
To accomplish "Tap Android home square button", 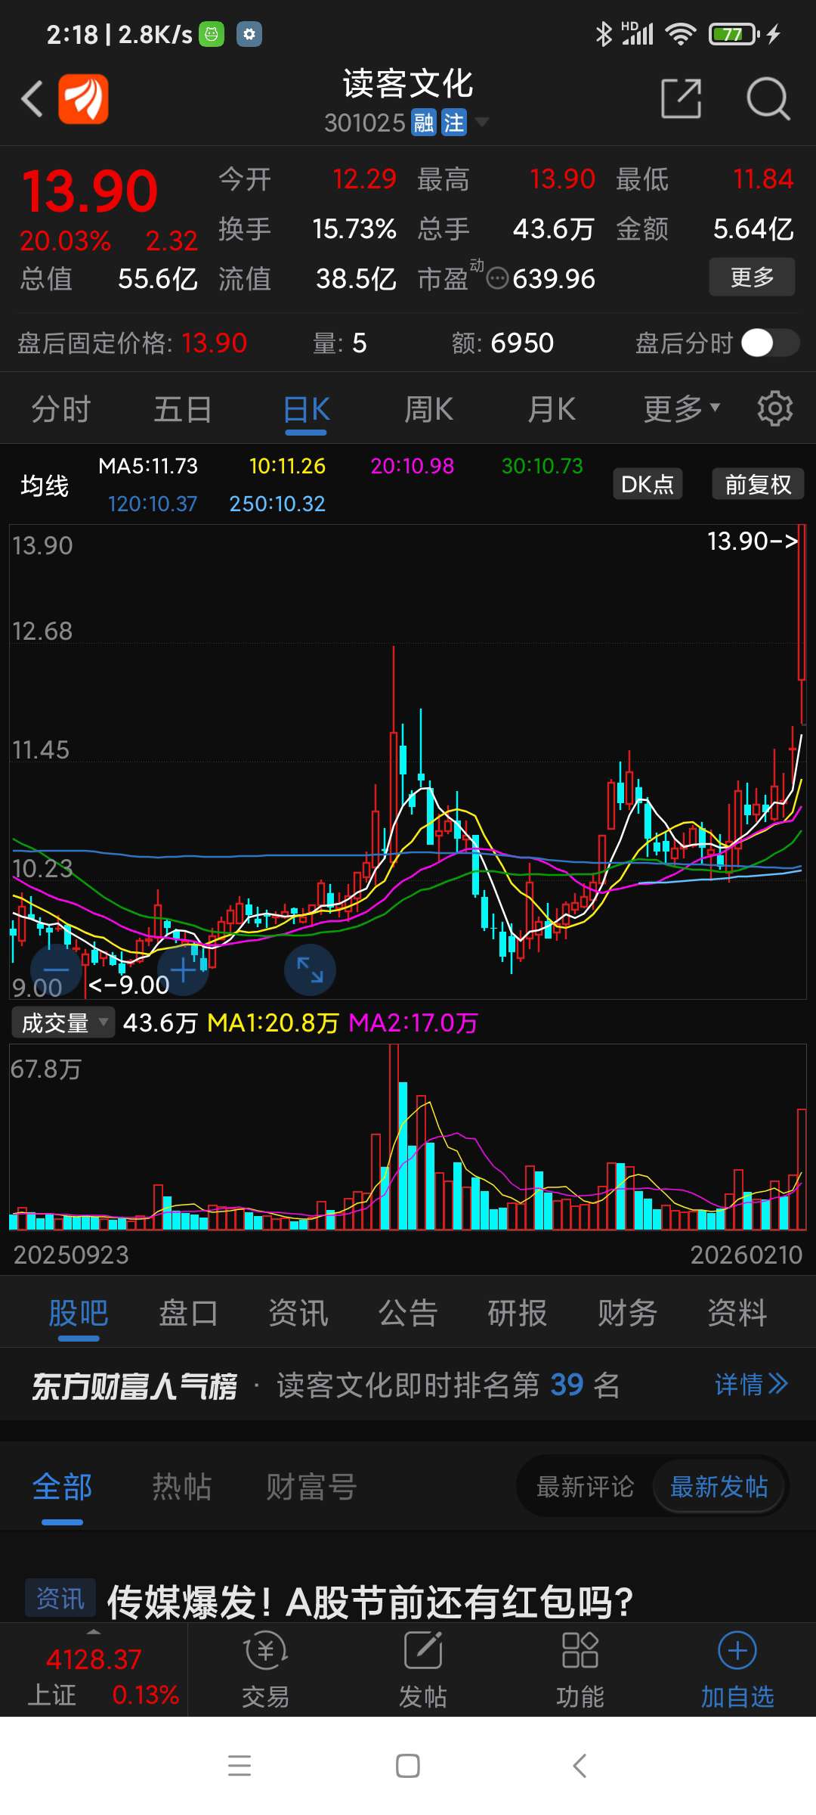I will click(x=408, y=1766).
